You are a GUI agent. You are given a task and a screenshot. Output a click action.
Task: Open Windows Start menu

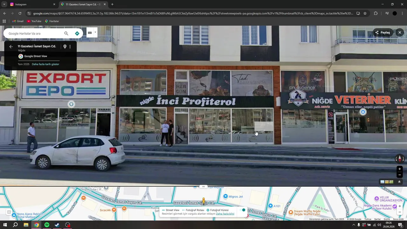pos(5,225)
